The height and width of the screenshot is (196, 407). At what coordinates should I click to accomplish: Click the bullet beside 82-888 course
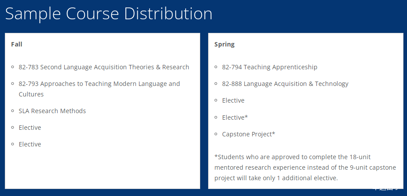coord(216,84)
